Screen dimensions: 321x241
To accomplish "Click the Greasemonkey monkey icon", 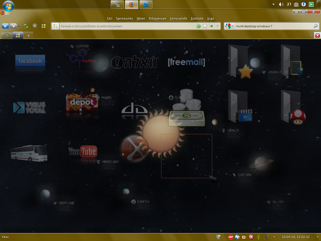I will tap(244, 237).
